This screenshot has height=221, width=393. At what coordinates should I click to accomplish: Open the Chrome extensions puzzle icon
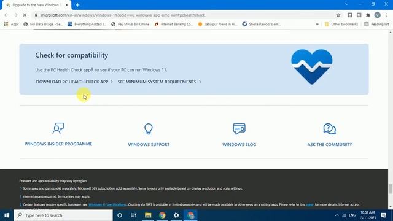[x=368, y=15]
